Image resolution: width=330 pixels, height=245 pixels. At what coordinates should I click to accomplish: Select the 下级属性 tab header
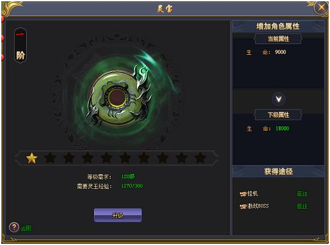pyautogui.click(x=278, y=114)
